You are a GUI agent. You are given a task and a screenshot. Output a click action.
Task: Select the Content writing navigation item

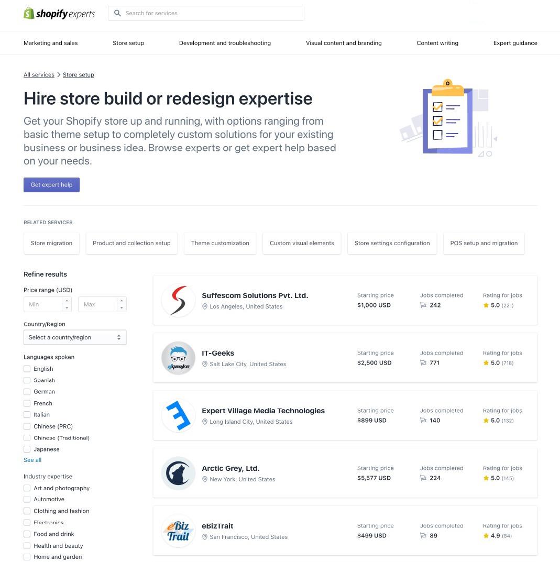[x=437, y=43]
